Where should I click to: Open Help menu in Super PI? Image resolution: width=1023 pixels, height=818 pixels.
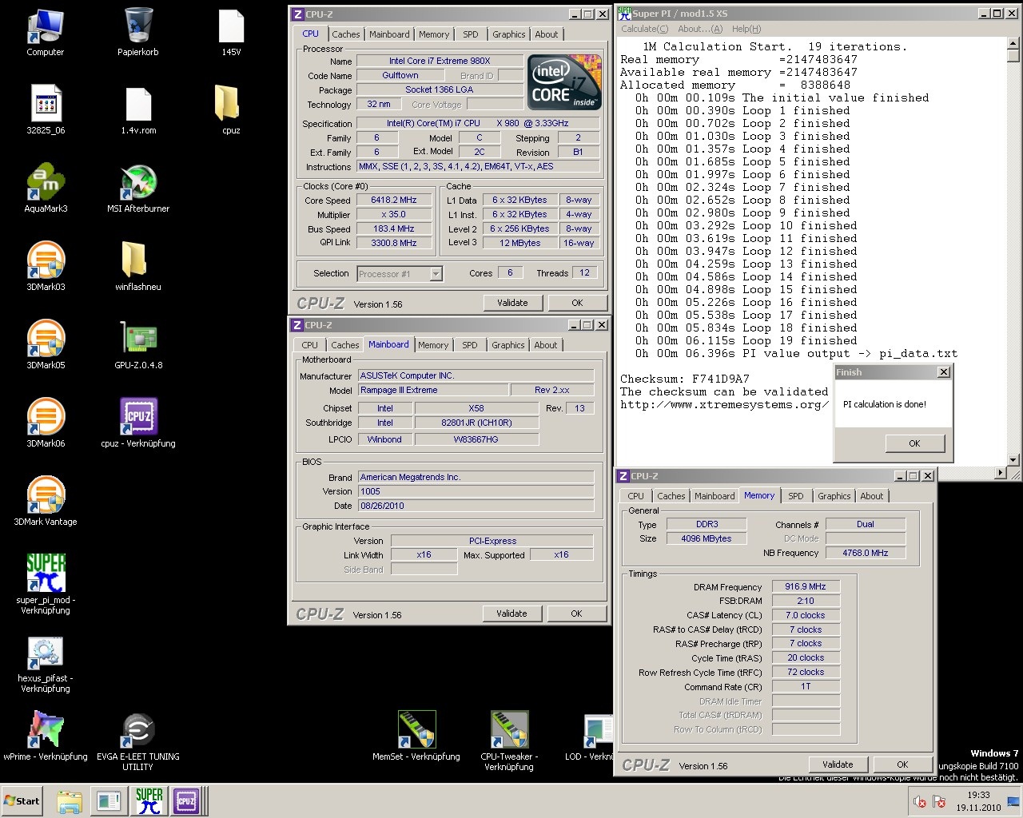click(x=746, y=29)
